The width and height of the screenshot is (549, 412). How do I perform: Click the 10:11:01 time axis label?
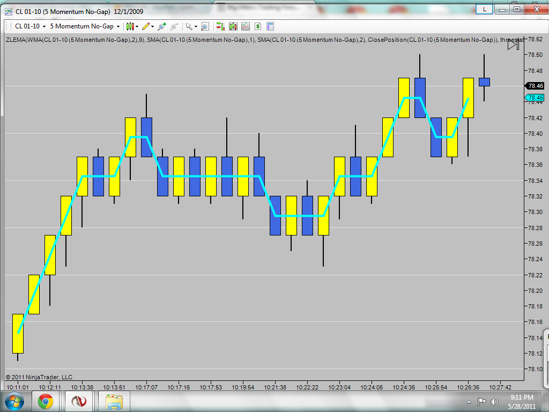(18, 387)
